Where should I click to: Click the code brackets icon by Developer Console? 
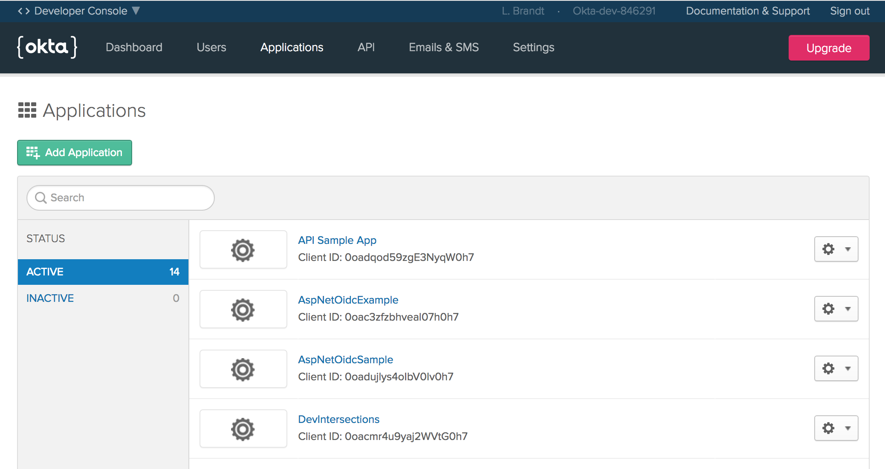click(23, 11)
